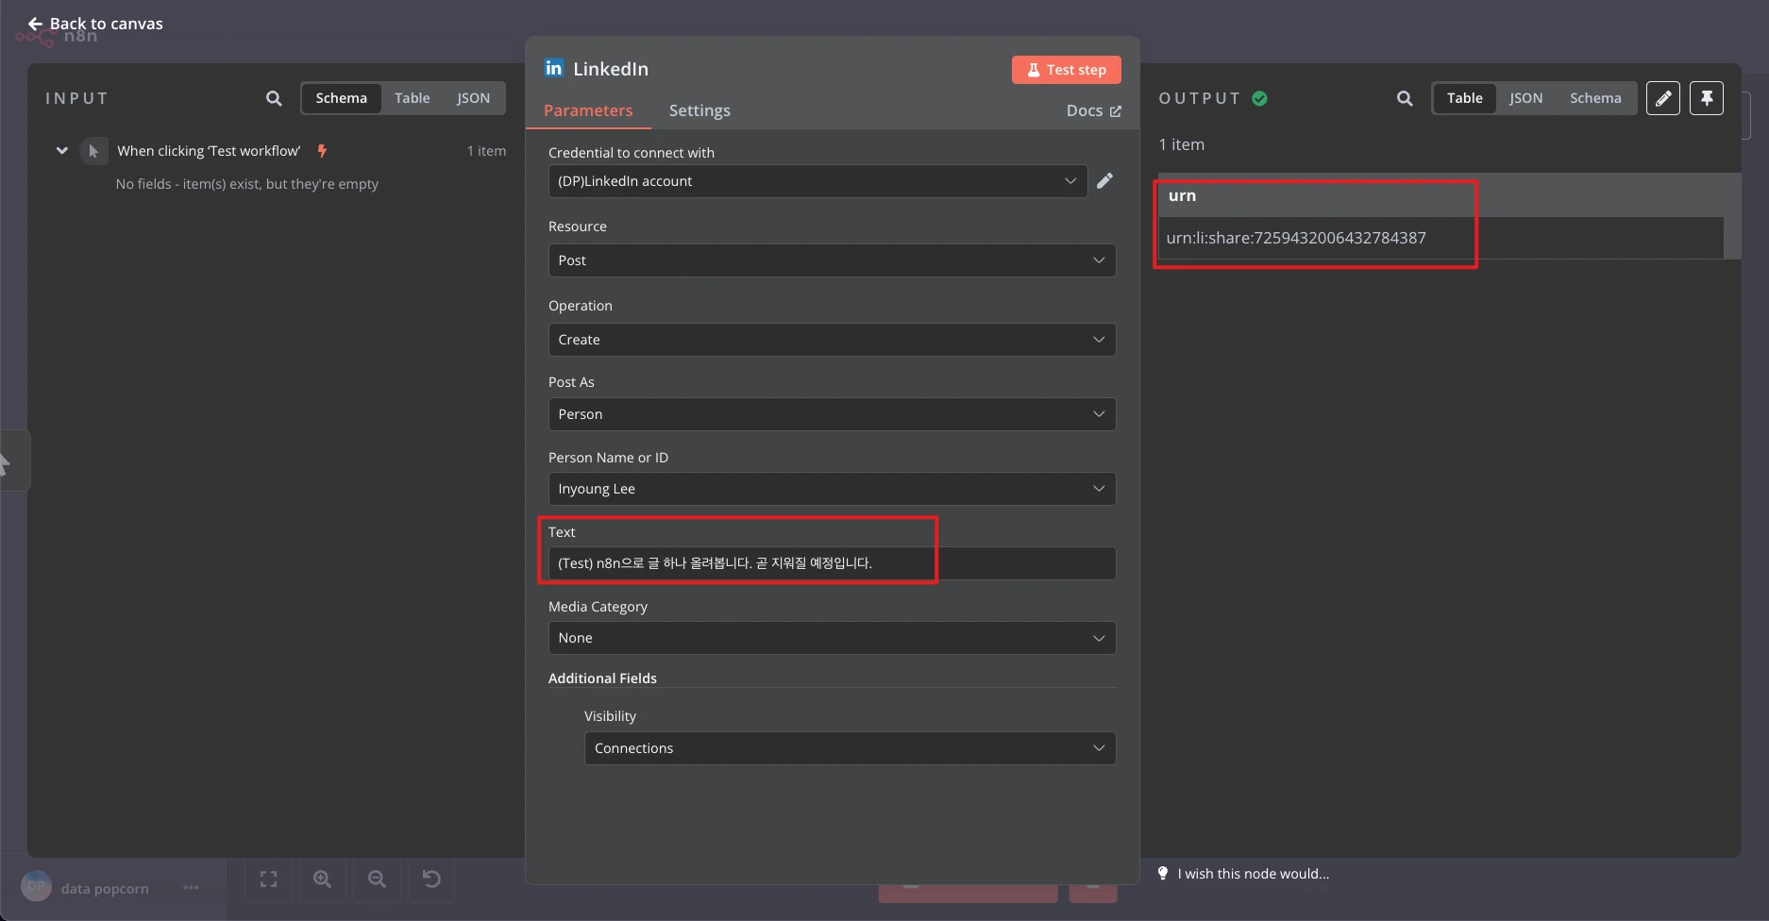Run the Test step button
This screenshot has width=1769, height=921.
1067,70
